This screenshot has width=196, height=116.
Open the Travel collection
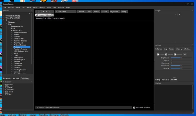pyautogui.click(x=10, y=92)
